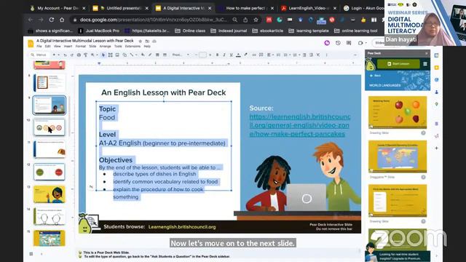Open version history clock icon
Screen dimensions: 466x262
coord(338,43)
